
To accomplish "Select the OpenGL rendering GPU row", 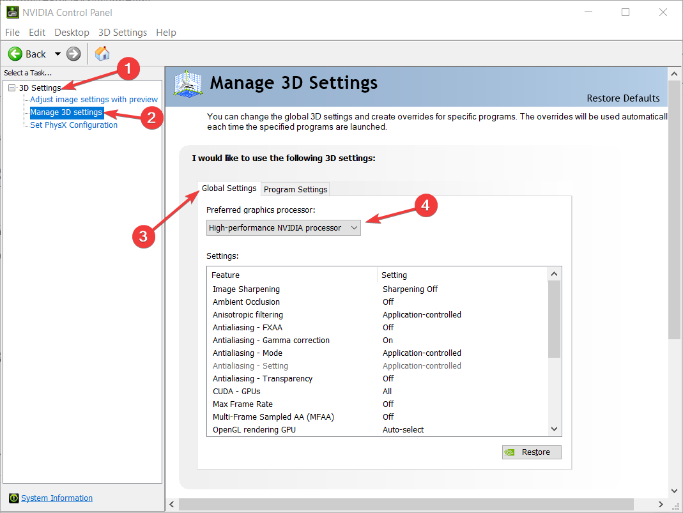I will coord(377,430).
